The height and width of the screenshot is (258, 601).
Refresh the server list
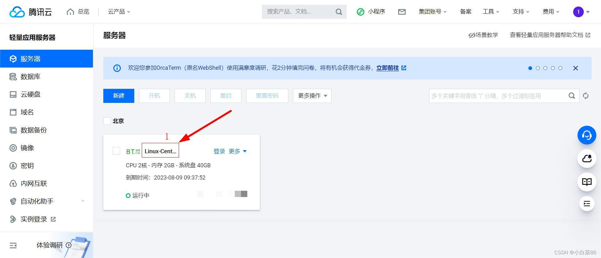586,96
